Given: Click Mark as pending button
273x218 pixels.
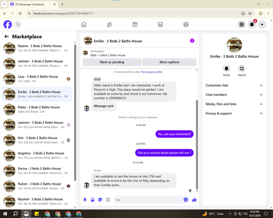Looking at the screenshot, I should [112, 62].
